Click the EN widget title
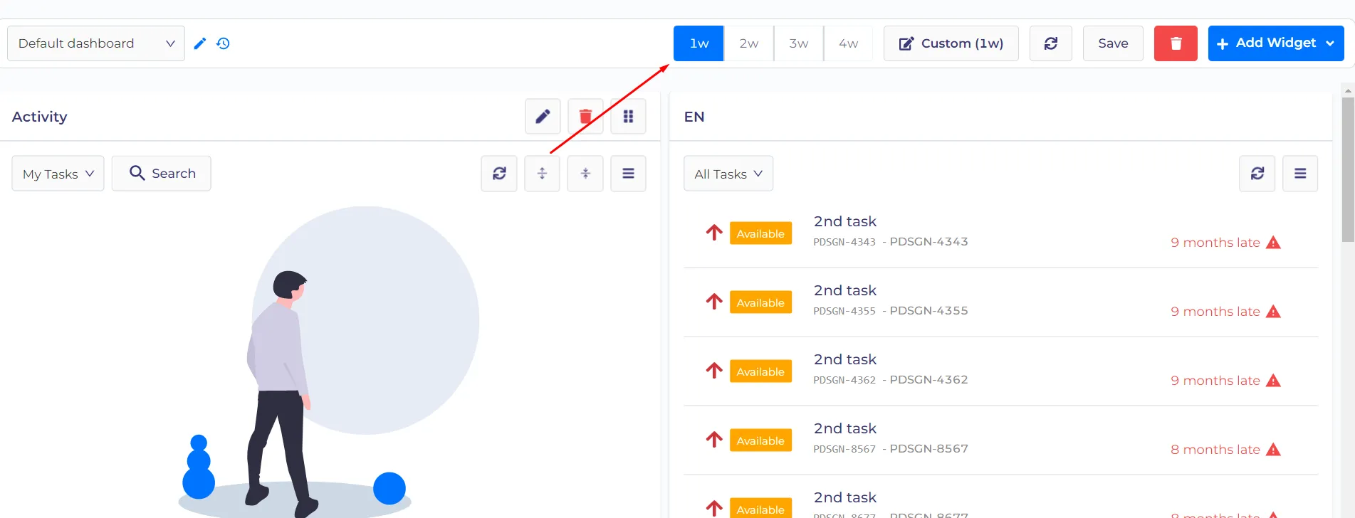 [x=694, y=117]
